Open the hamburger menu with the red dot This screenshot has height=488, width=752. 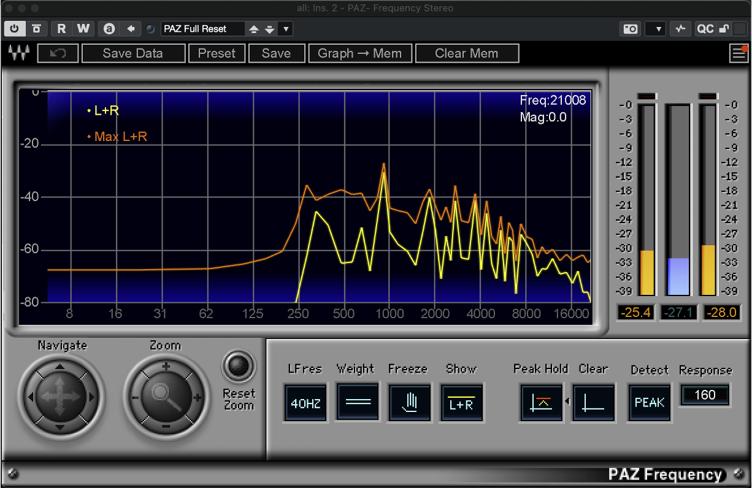point(739,53)
